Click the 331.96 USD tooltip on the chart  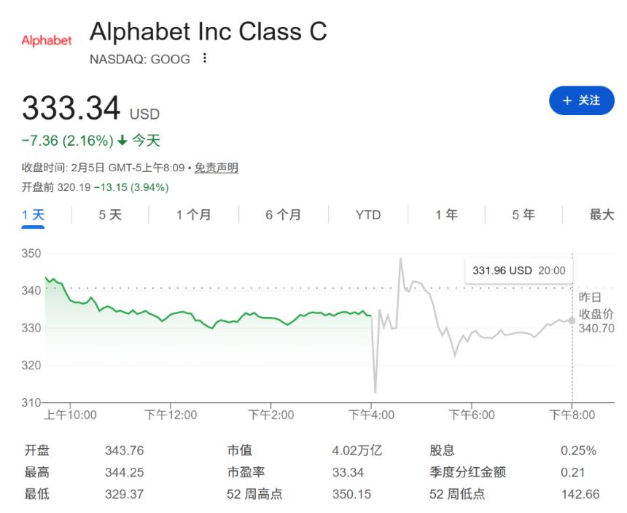coord(518,270)
